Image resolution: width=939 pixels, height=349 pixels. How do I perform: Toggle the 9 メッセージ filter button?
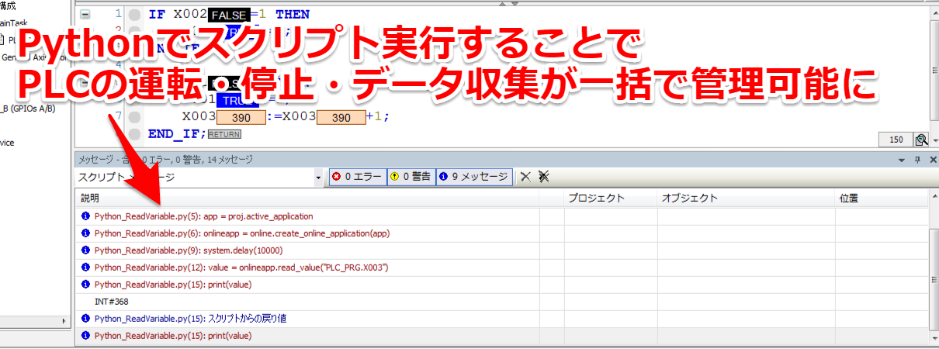click(473, 177)
